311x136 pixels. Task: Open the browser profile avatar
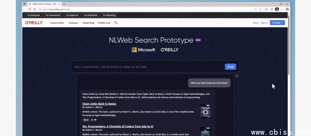pyautogui.click(x=277, y=9)
